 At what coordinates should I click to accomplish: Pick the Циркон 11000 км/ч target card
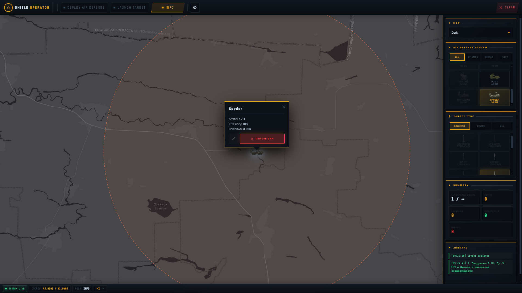pyautogui.click(x=495, y=160)
